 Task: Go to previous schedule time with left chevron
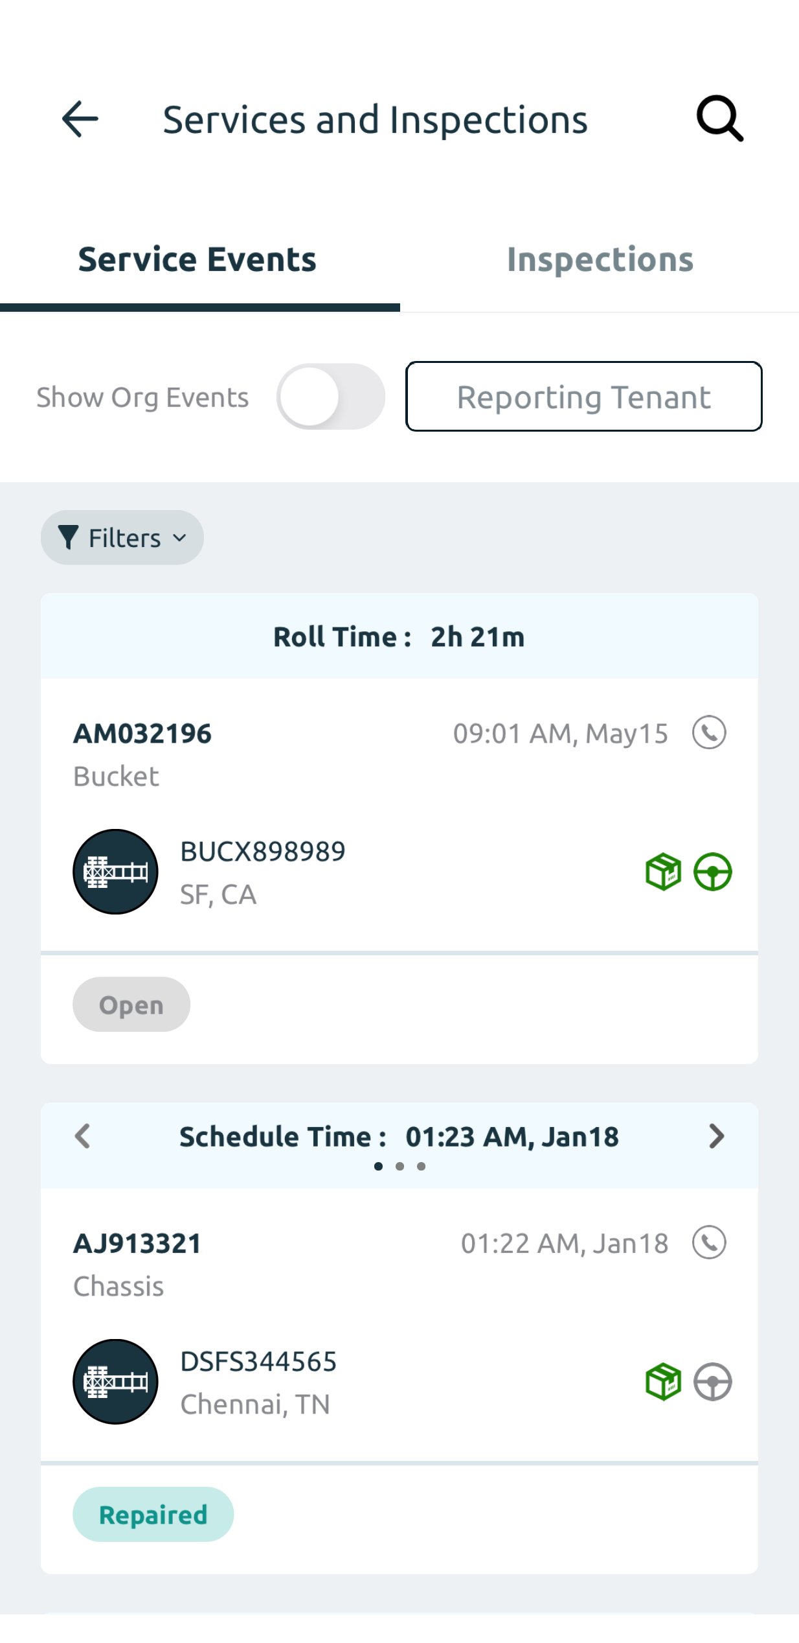pos(82,1136)
